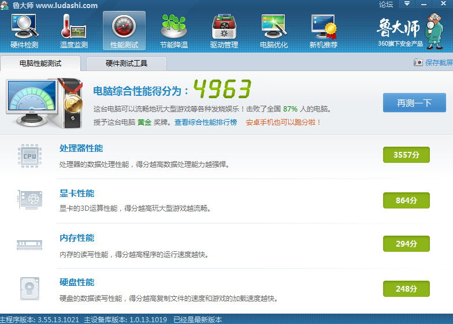Click the CPU processor icon
Screen dimensions: 453x324
click(30, 156)
